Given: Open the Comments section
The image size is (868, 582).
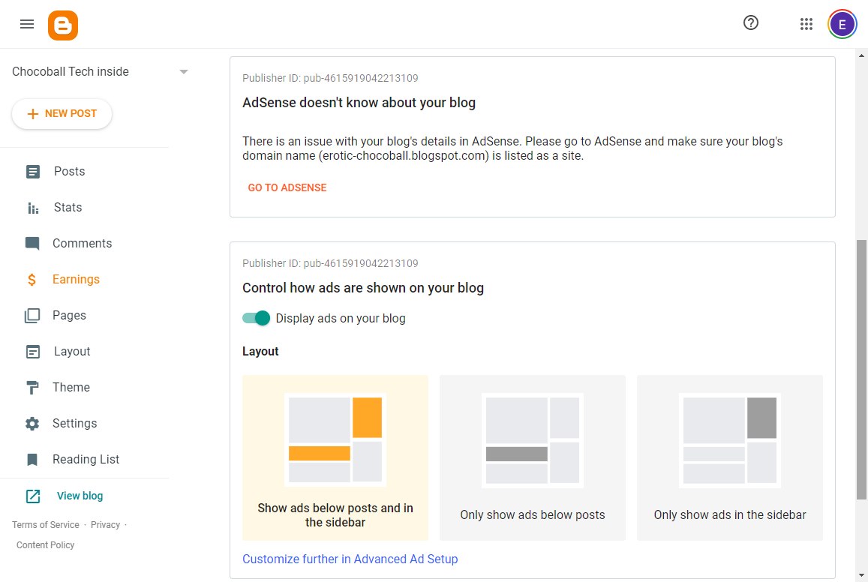Looking at the screenshot, I should pyautogui.click(x=84, y=244).
